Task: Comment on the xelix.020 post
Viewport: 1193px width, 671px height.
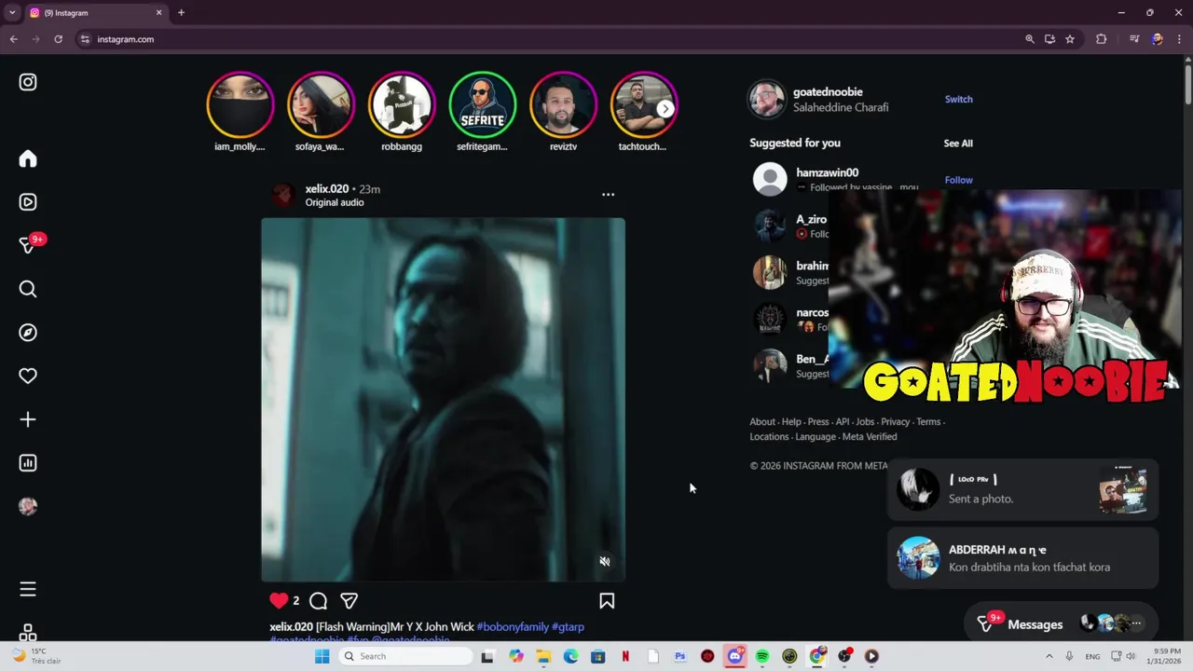Action: 318,601
